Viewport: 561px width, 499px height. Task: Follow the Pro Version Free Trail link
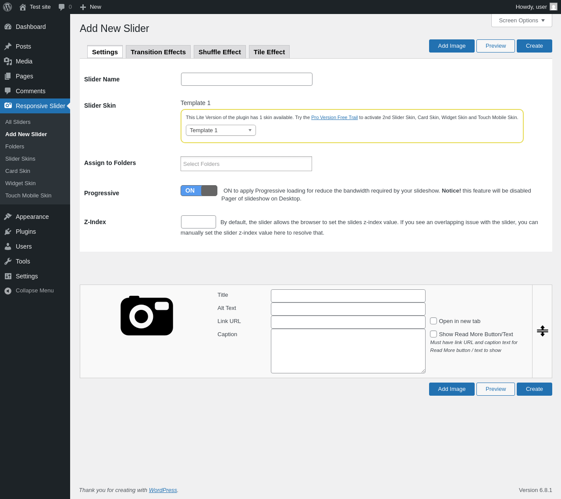(334, 117)
